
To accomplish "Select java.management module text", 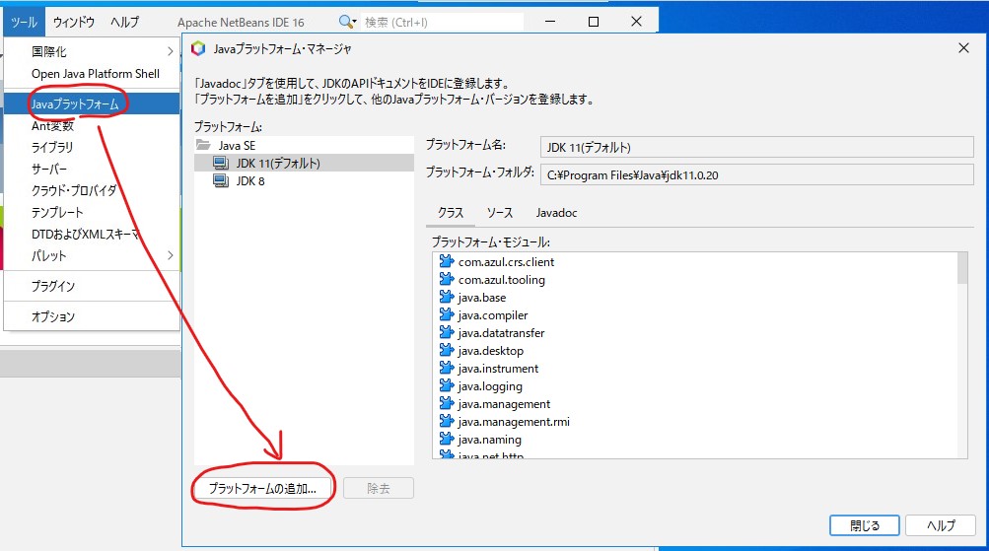I will click(504, 404).
